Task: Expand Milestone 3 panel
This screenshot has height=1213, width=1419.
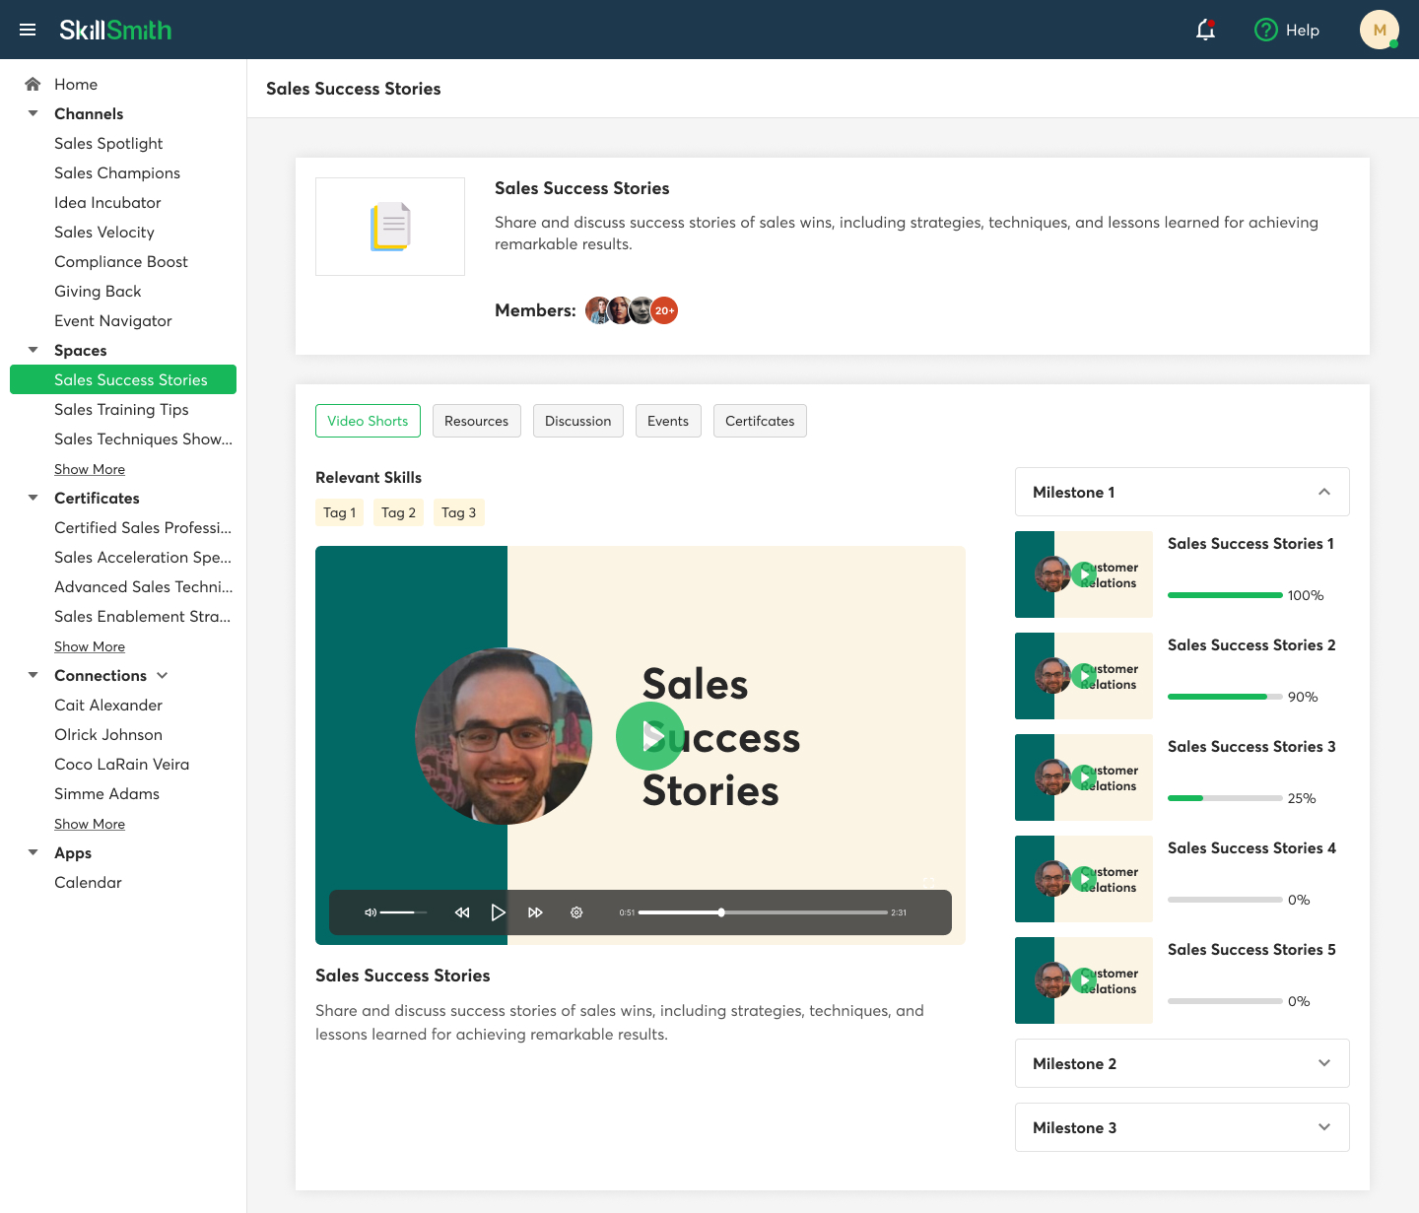Action: pyautogui.click(x=1182, y=1127)
